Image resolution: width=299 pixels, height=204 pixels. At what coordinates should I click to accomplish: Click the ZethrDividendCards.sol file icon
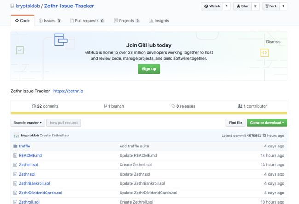click(15, 193)
